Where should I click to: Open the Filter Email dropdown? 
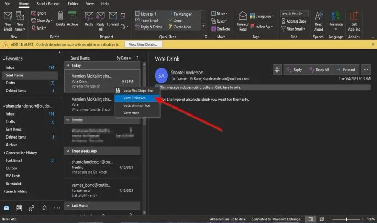293,29
